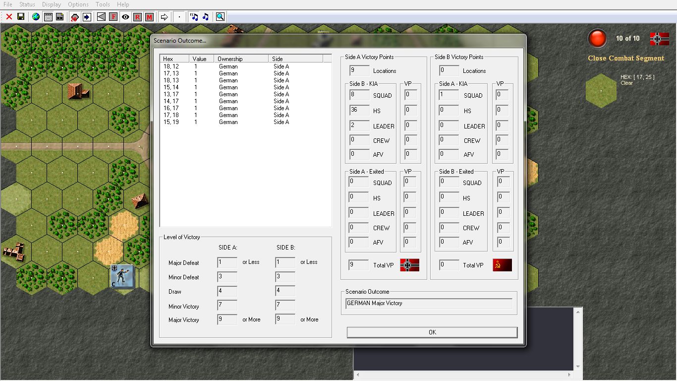
Task: Click OK to close Scenario Outcome dialog
Action: (432, 332)
